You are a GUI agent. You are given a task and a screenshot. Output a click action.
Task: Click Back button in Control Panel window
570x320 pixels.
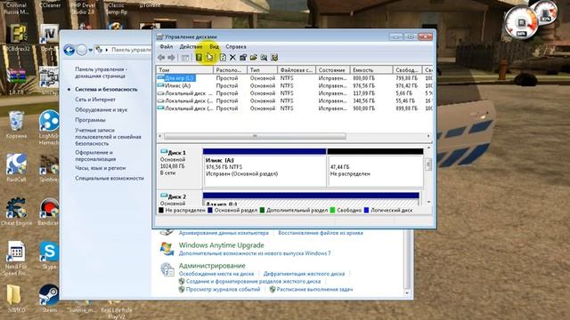coord(69,50)
